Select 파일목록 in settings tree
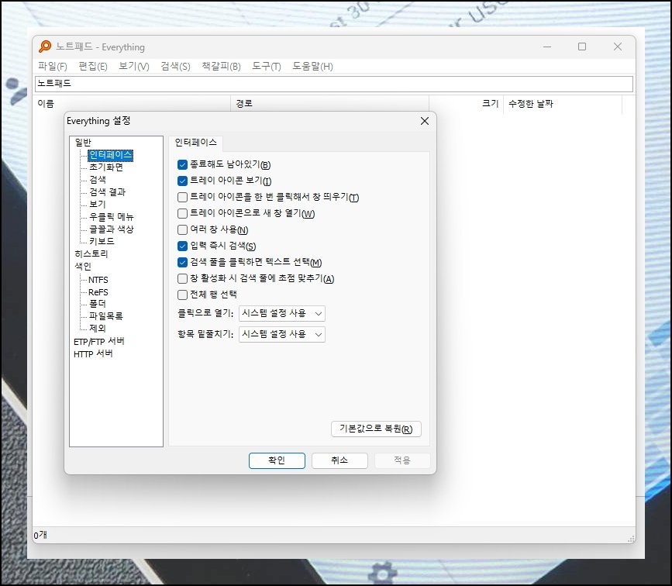The image size is (672, 586). click(106, 316)
